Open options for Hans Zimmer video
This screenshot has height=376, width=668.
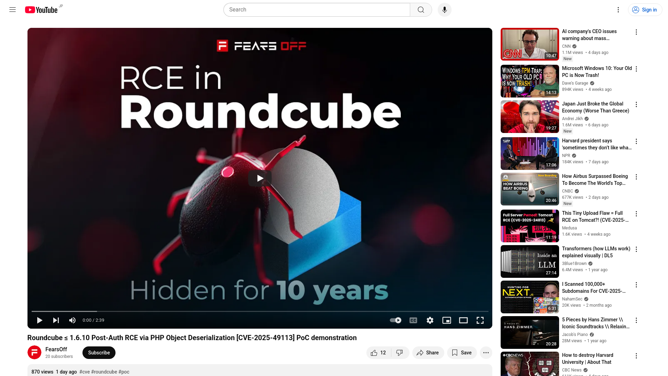(636, 320)
